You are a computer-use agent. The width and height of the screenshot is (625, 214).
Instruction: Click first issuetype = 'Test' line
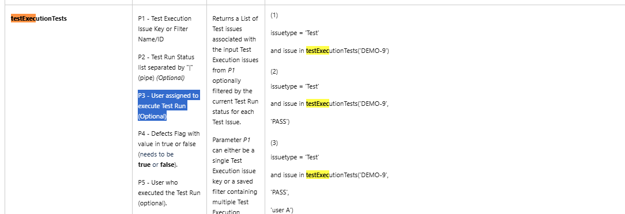tap(295, 33)
